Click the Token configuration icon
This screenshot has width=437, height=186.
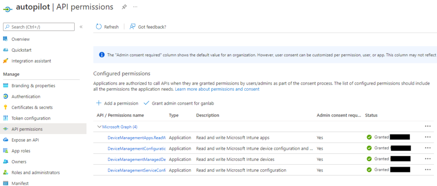pyautogui.click(x=6, y=118)
